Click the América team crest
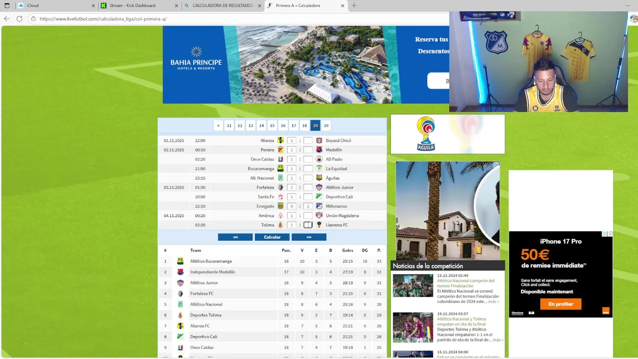 point(280,215)
